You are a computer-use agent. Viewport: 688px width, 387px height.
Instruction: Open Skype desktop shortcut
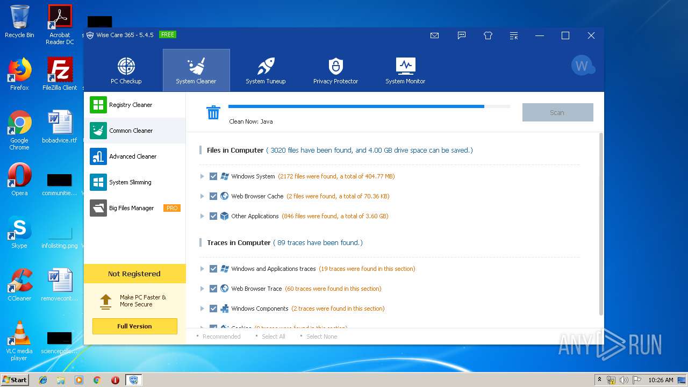pyautogui.click(x=19, y=232)
